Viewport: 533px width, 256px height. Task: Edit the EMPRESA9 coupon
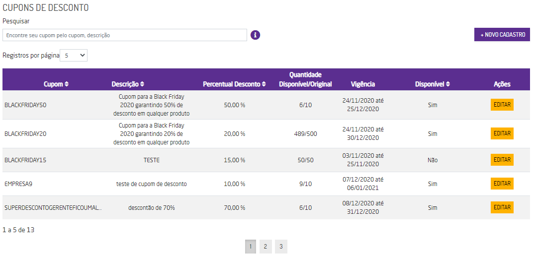pyautogui.click(x=502, y=184)
